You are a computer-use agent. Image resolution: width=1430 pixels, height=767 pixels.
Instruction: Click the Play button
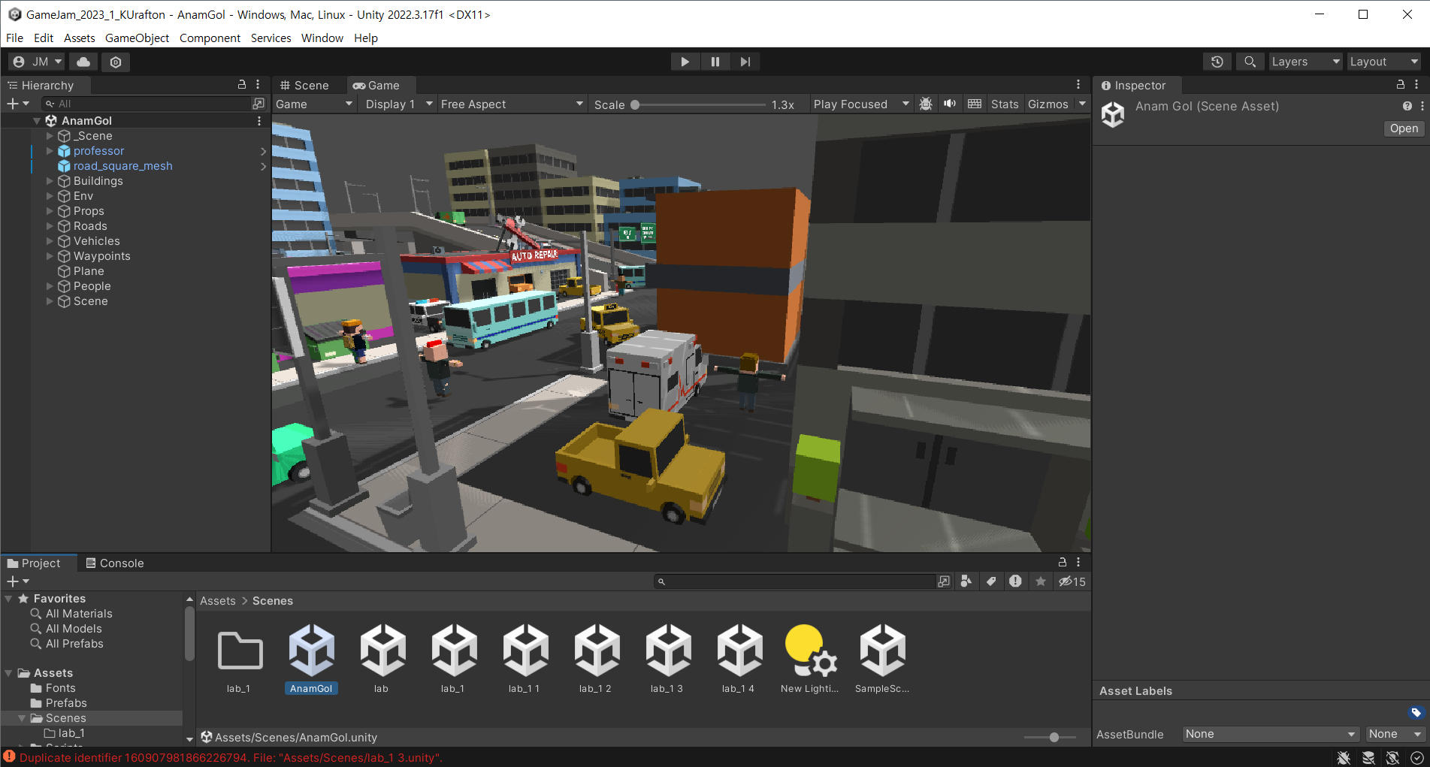coord(685,62)
